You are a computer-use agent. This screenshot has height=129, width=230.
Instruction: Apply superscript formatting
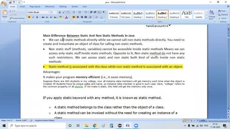[x=51, y=17]
